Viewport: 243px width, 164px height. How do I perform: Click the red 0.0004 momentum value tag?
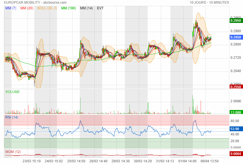pos(235,154)
